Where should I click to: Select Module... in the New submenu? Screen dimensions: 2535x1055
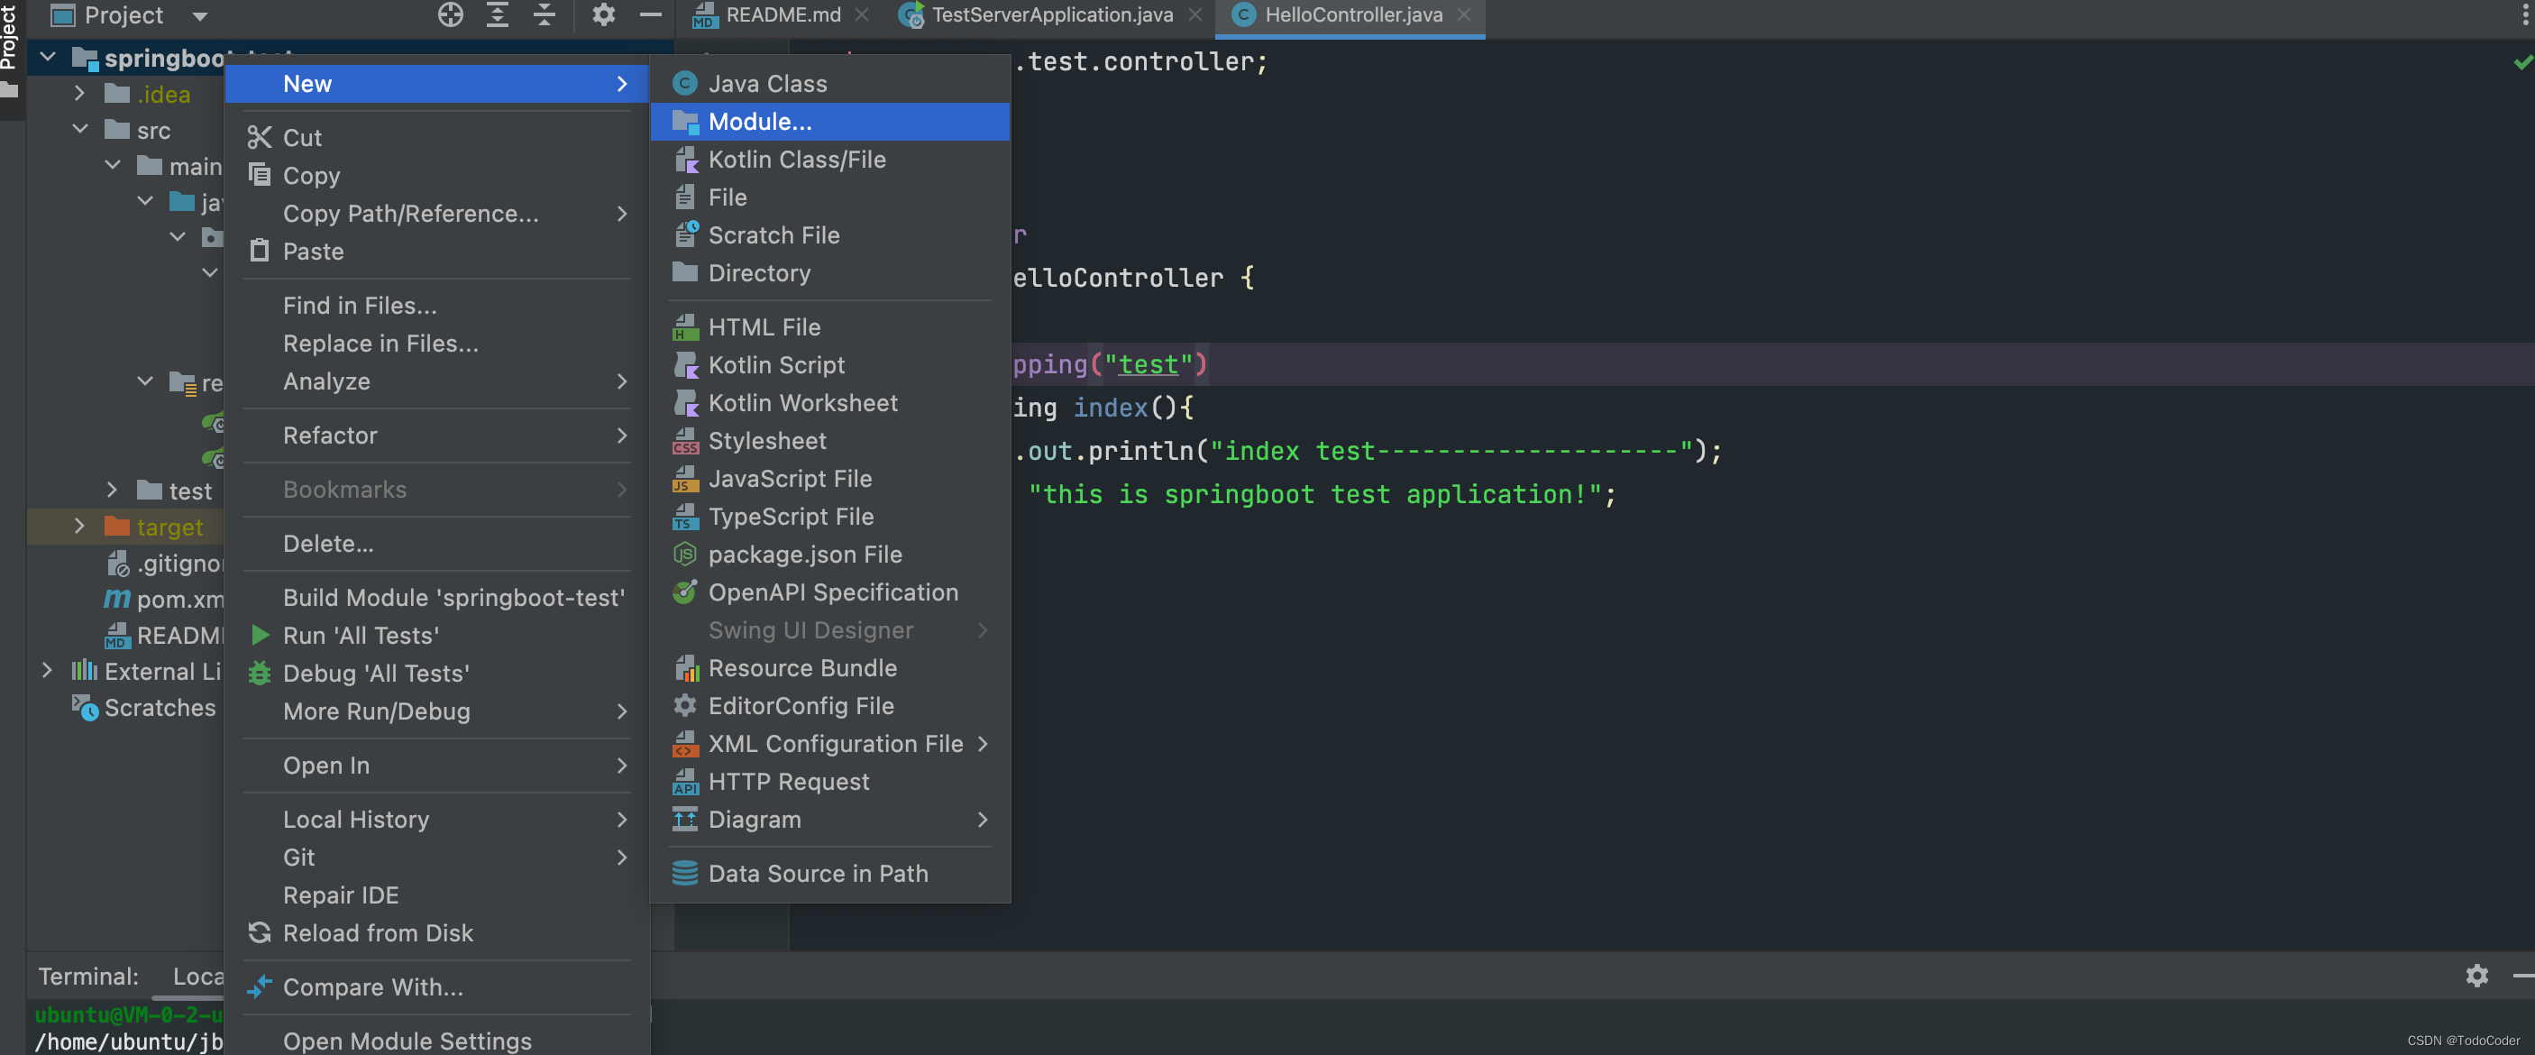click(829, 121)
